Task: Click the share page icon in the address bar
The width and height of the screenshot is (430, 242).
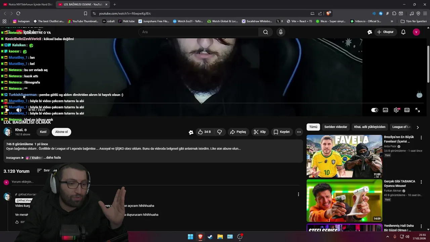Action: pyautogui.click(x=320, y=13)
